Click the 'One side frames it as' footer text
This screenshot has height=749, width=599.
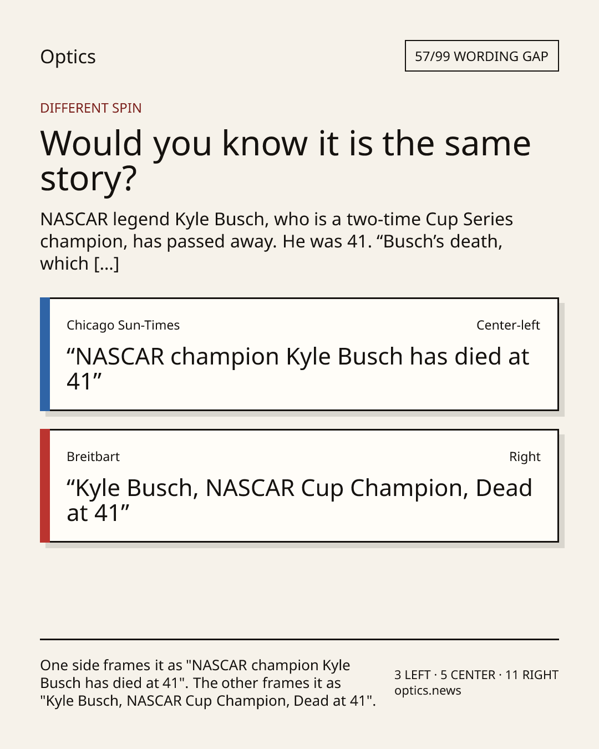[x=208, y=683]
